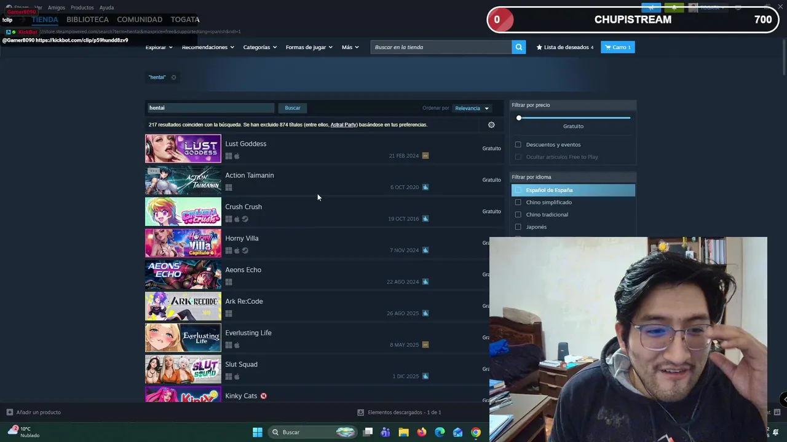Follow the Astral Party link
Image resolution: width=787 pixels, height=442 pixels.
point(344,125)
